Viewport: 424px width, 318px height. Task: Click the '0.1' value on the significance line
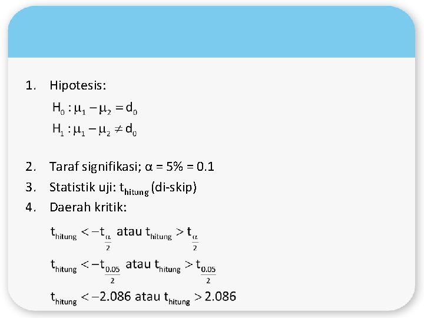tap(205, 167)
